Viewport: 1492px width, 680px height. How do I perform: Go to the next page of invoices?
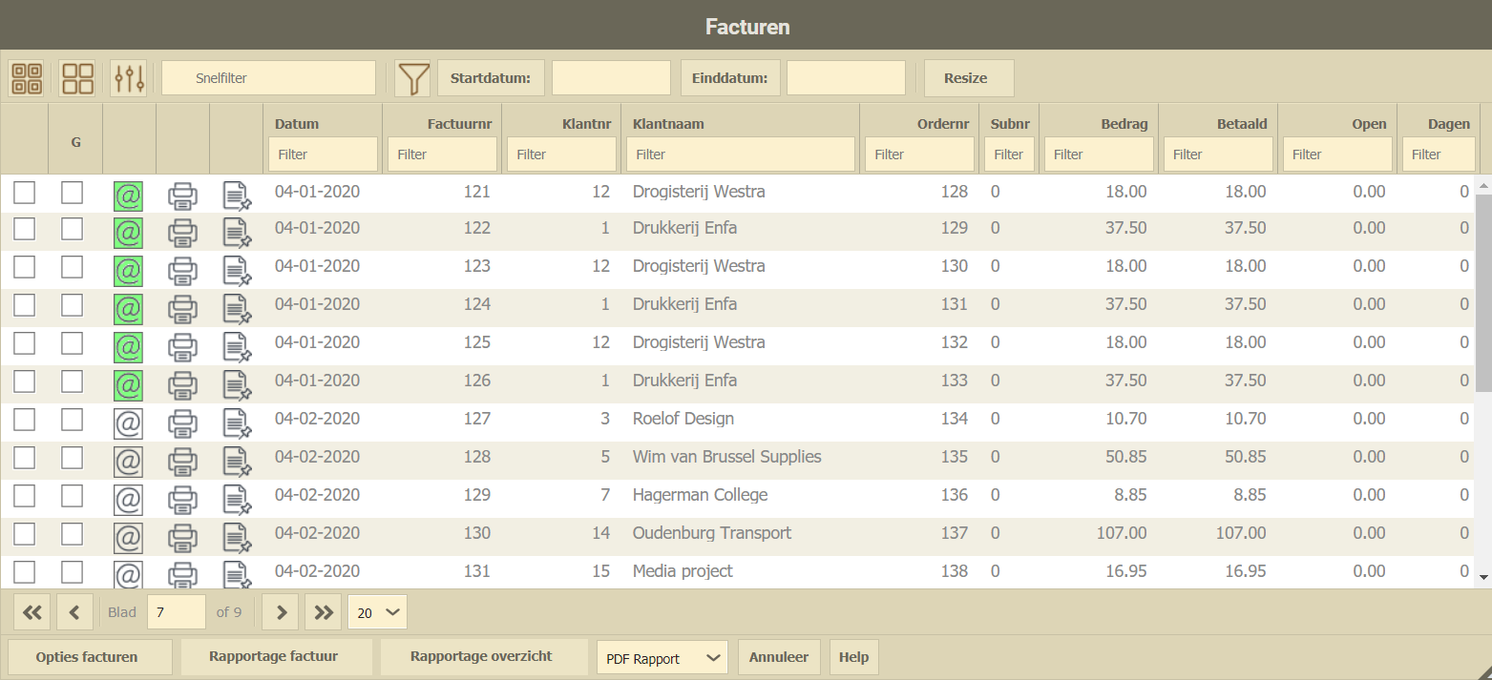pos(281,612)
